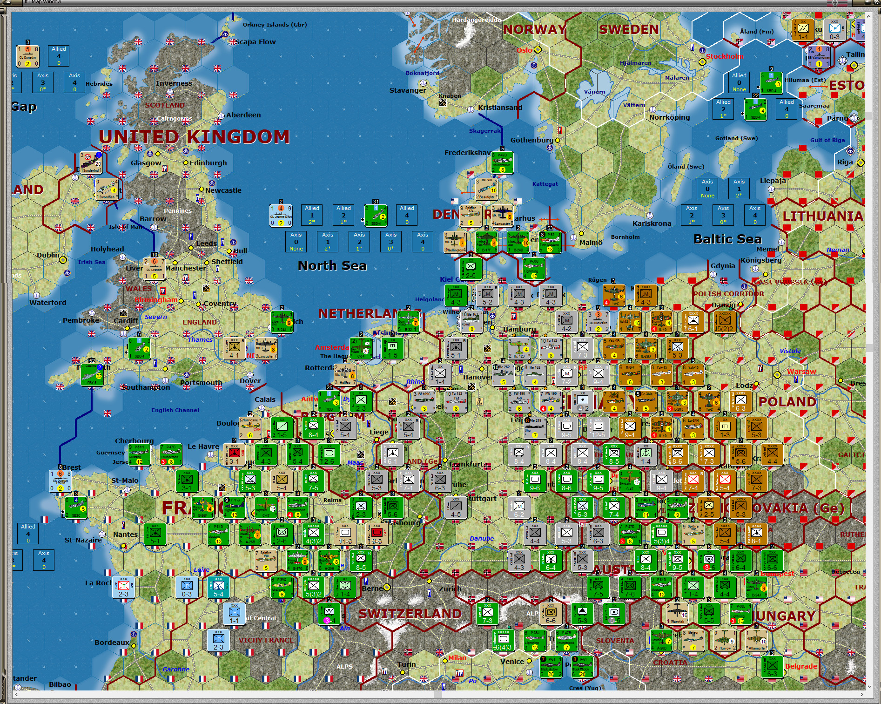Select the CL Dunedin cruiser counter

(27, 56)
